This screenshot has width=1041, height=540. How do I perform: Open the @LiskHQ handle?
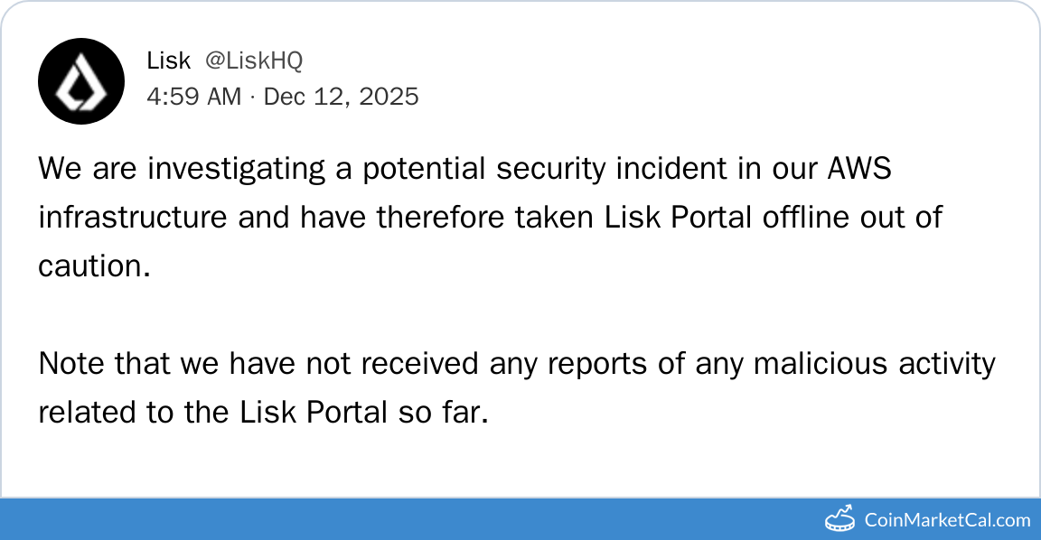pos(254,61)
